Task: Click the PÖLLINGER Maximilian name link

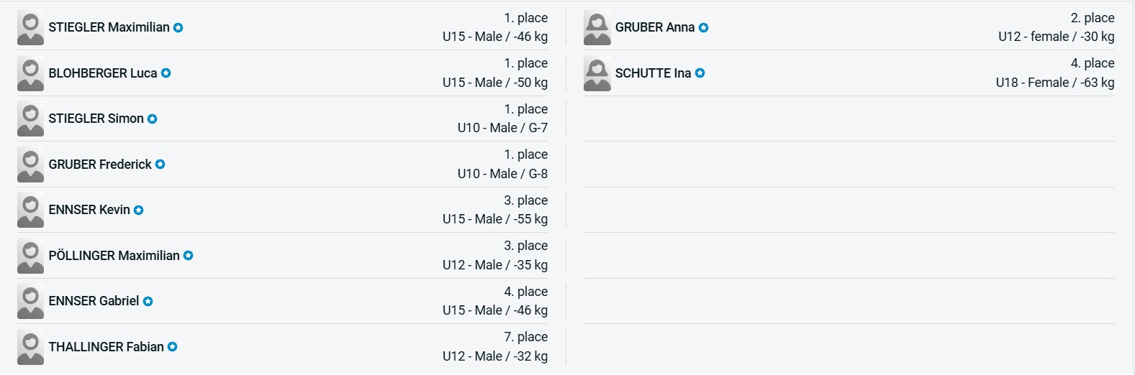Action: tap(114, 256)
